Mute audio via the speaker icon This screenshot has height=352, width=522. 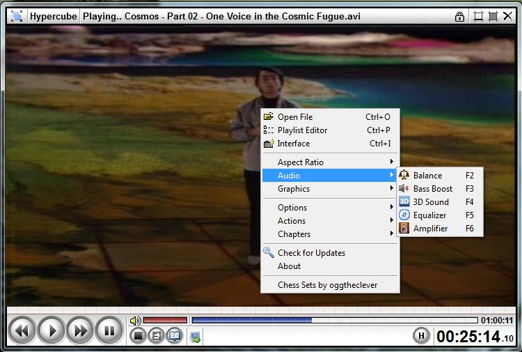135,321
